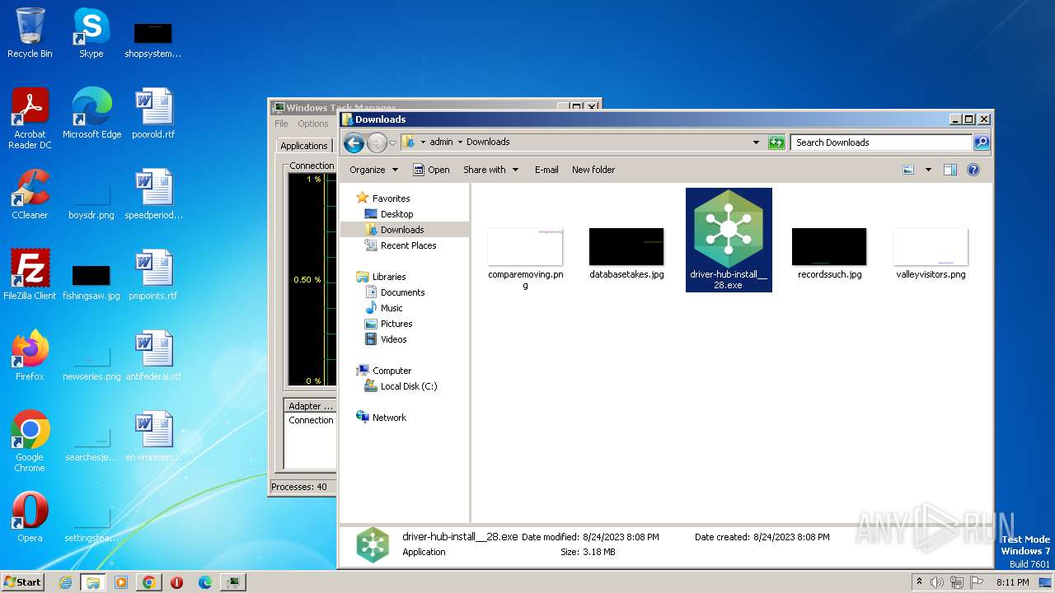This screenshot has height=593, width=1055.
Task: Open Recent Places in navigation pane
Action: pyautogui.click(x=408, y=245)
